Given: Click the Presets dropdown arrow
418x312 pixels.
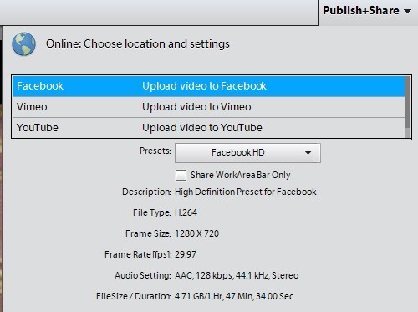Looking at the screenshot, I should tap(308, 153).
